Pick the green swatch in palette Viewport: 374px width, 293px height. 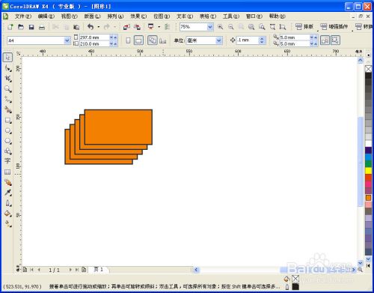click(x=368, y=164)
